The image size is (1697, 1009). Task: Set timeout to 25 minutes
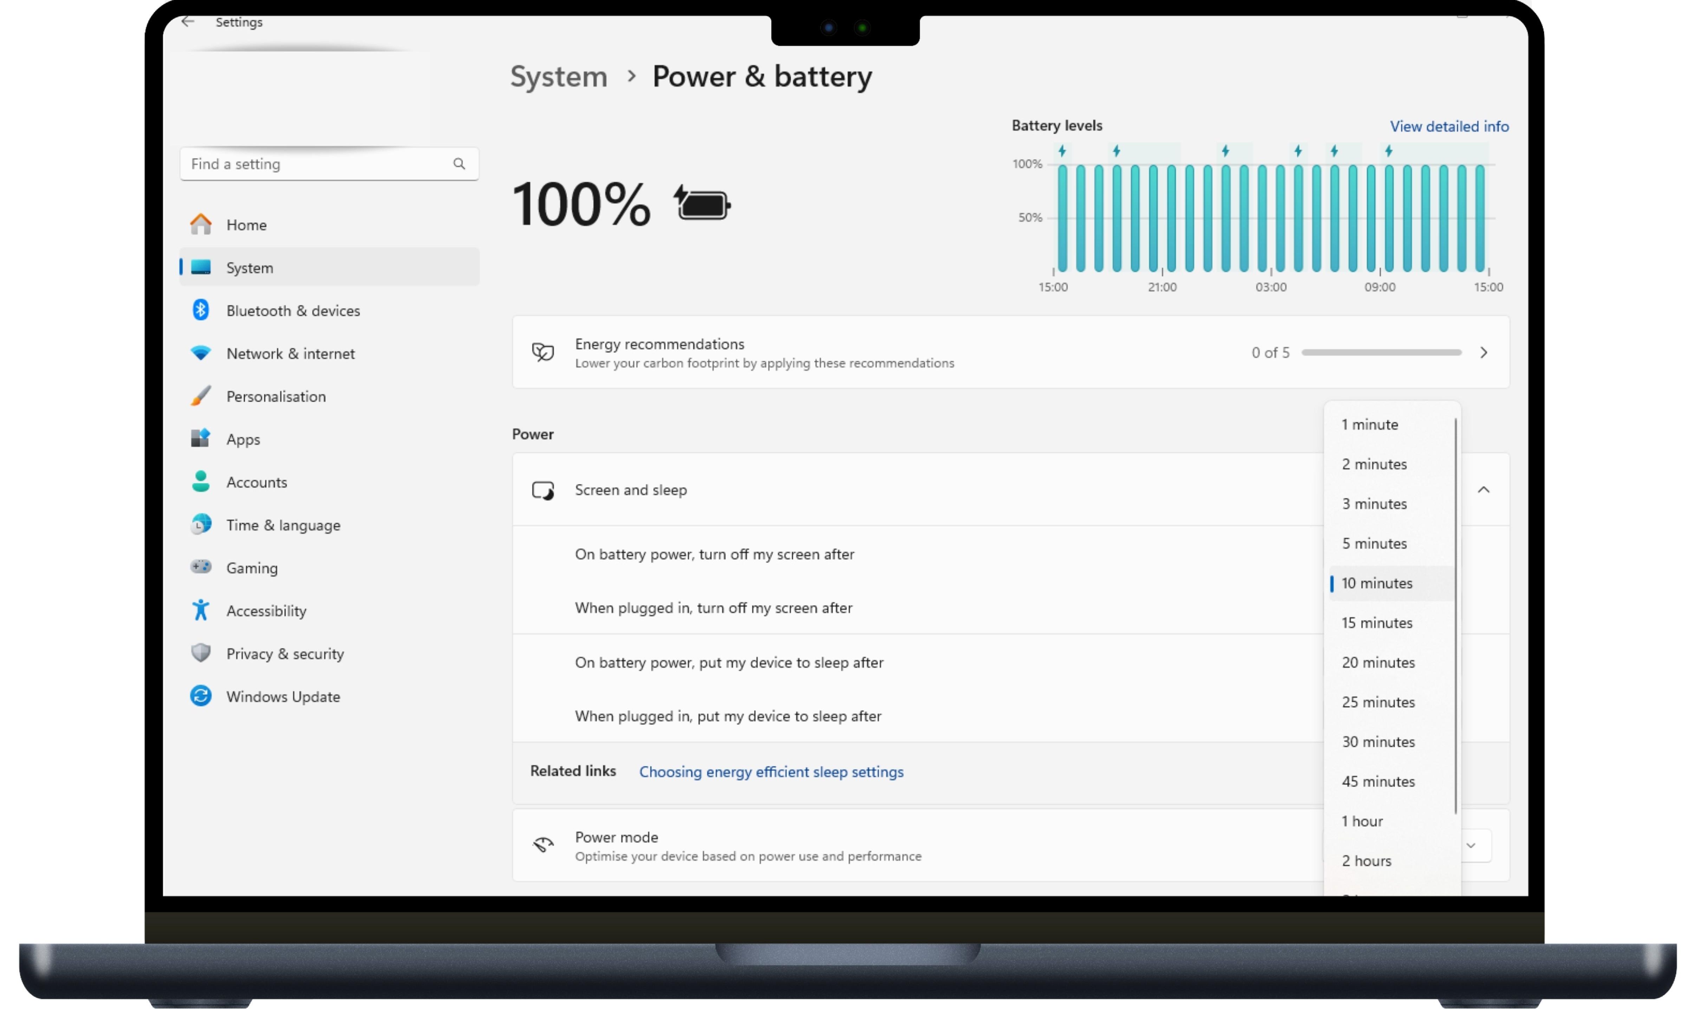pos(1390,702)
